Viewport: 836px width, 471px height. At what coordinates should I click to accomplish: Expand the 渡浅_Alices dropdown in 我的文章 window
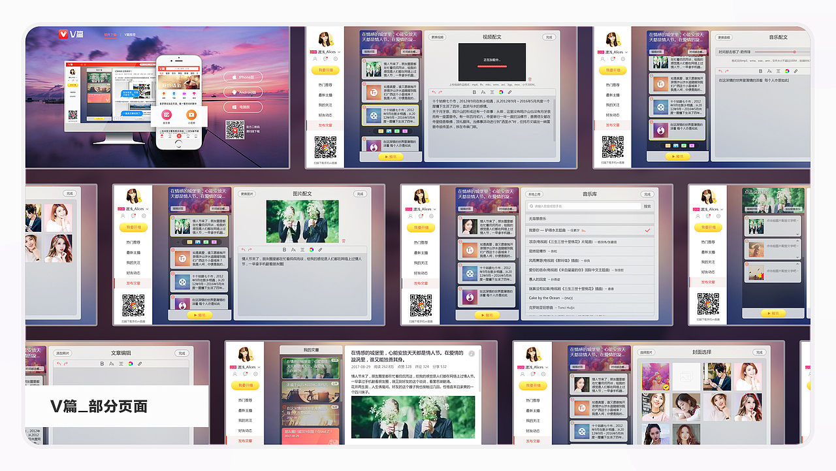pos(259,367)
